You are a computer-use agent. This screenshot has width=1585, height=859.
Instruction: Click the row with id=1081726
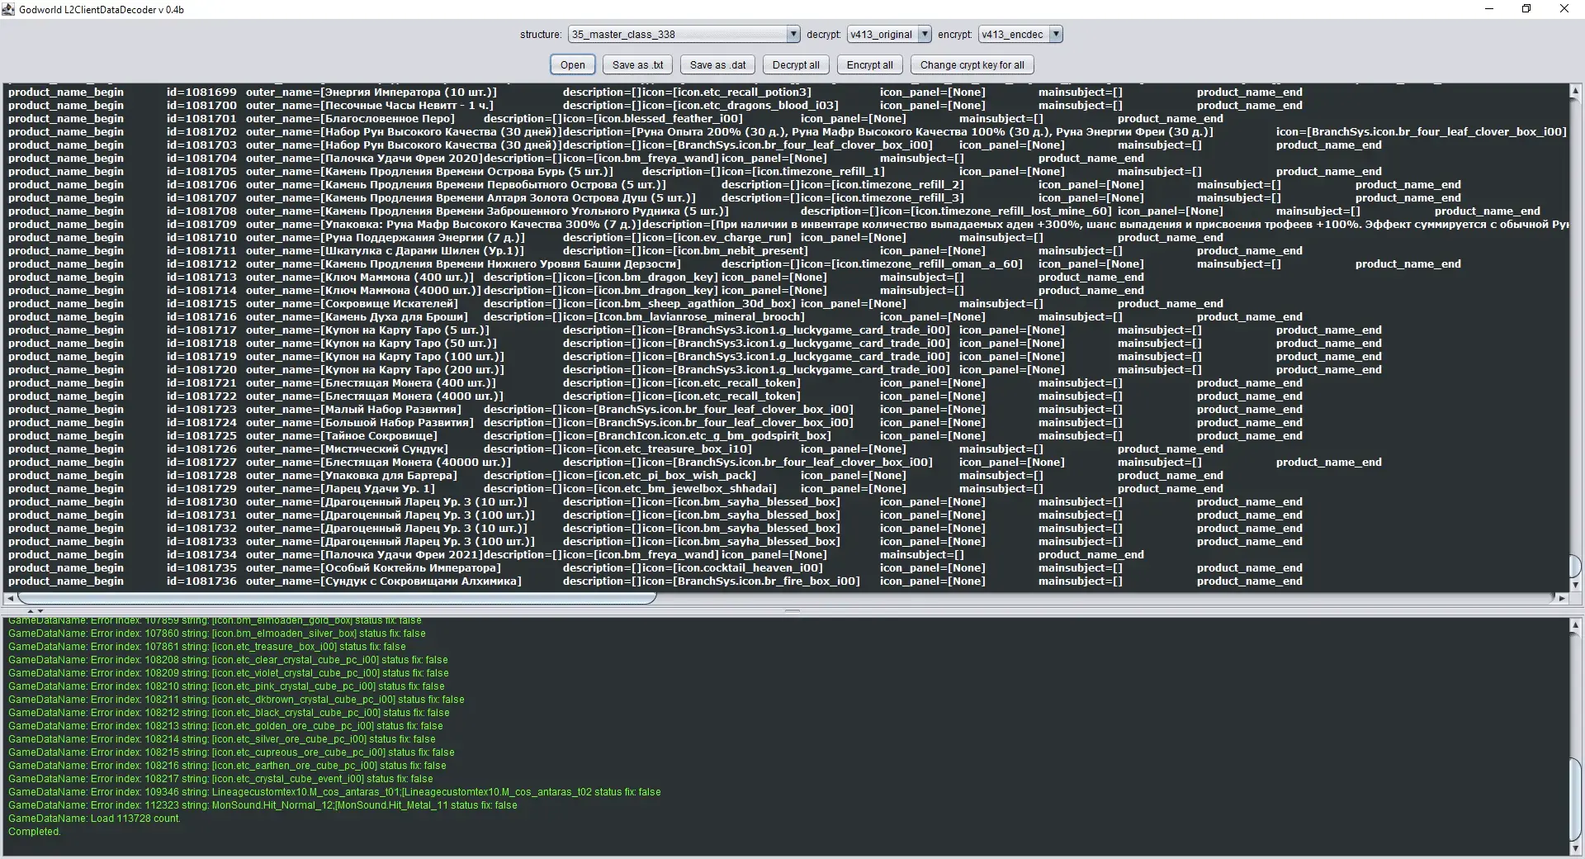click(785, 448)
